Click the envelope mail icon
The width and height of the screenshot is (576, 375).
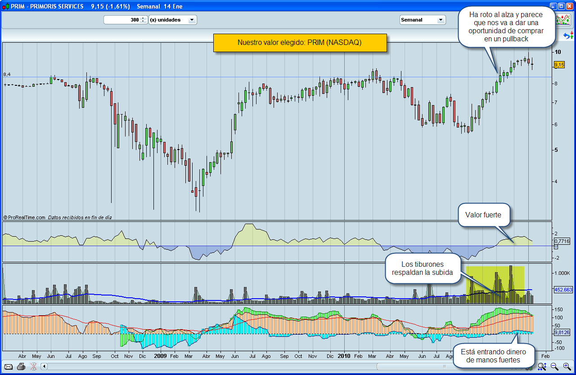pyautogui.click(x=9, y=366)
